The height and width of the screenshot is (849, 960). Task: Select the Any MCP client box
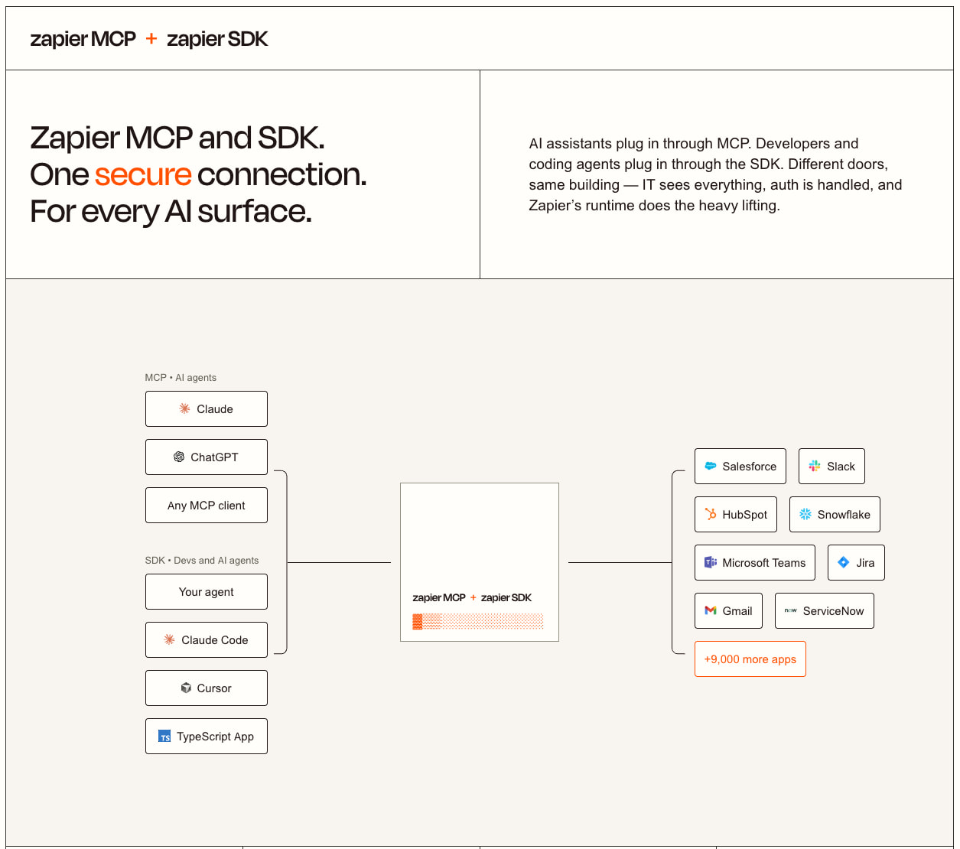(x=207, y=506)
